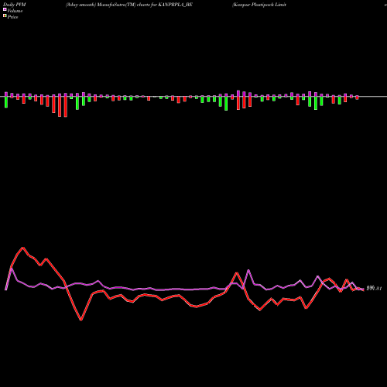This screenshot has height=387, width=387.
Task: Click the latest price value label on right
Action: [x=374, y=289]
